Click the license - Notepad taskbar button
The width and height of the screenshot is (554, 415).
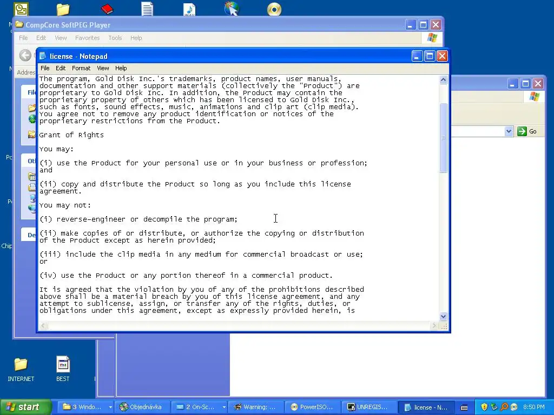427,407
